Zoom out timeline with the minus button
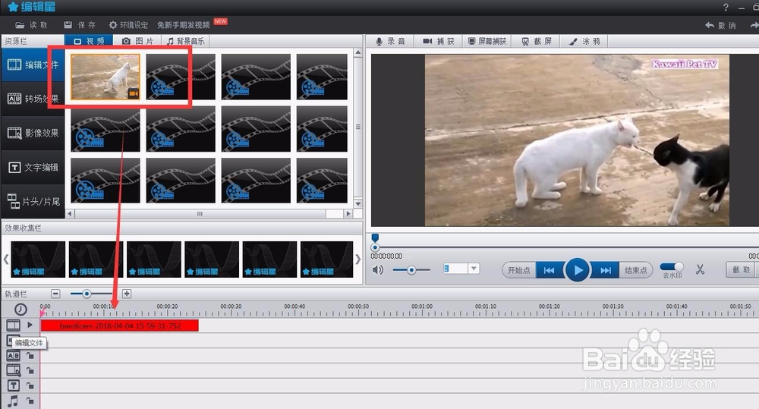The width and height of the screenshot is (759, 409). (x=55, y=294)
